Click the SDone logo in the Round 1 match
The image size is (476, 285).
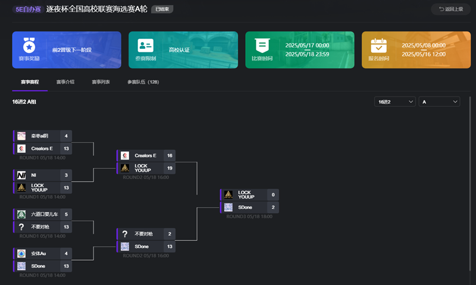(x=21, y=266)
